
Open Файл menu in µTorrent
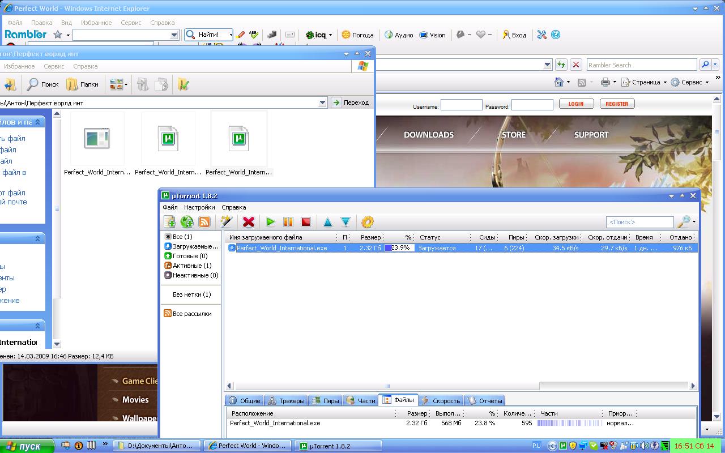pyautogui.click(x=170, y=207)
